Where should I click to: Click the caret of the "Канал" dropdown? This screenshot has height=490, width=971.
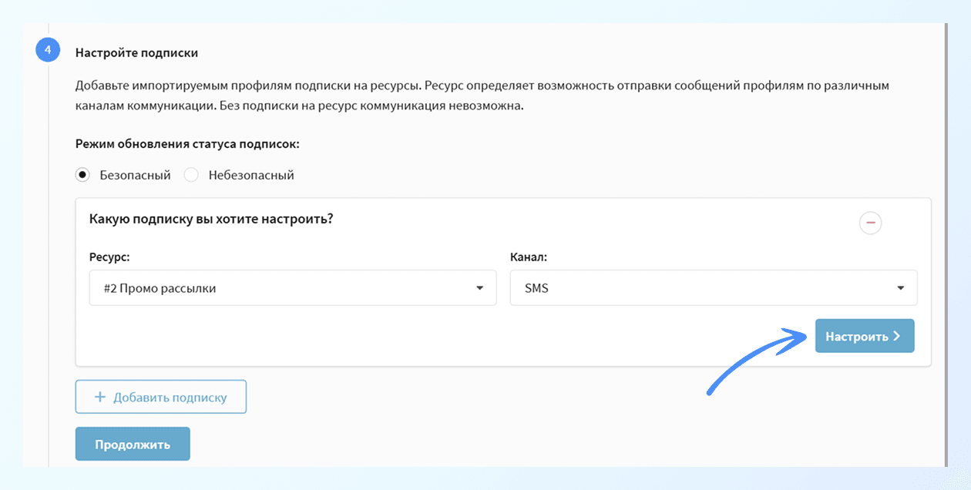900,287
